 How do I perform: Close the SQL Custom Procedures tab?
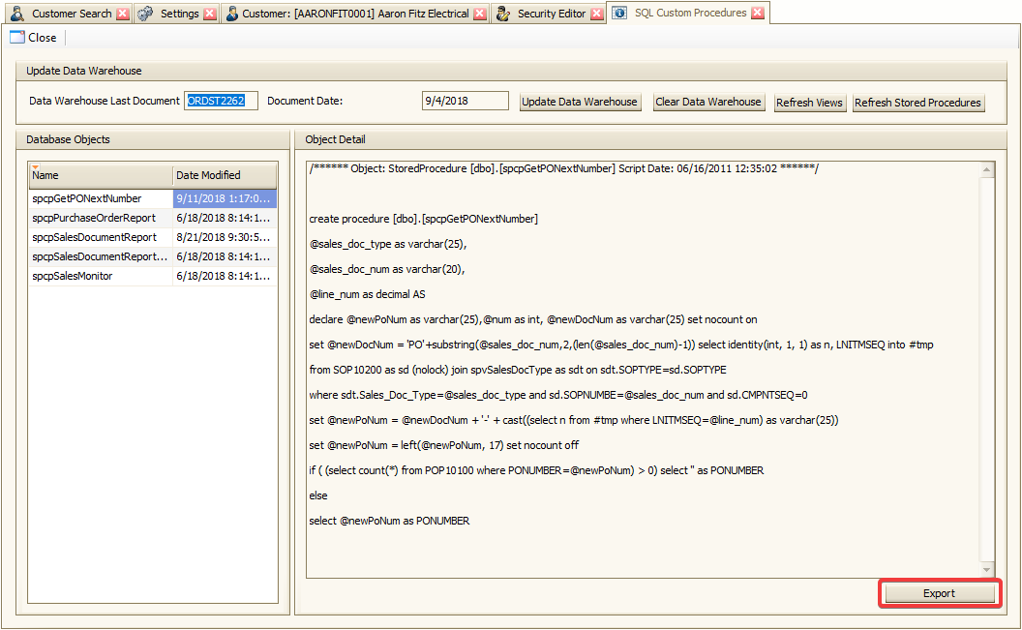pos(758,14)
